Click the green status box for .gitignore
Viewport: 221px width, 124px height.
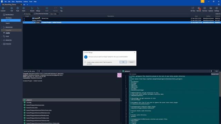25,100
